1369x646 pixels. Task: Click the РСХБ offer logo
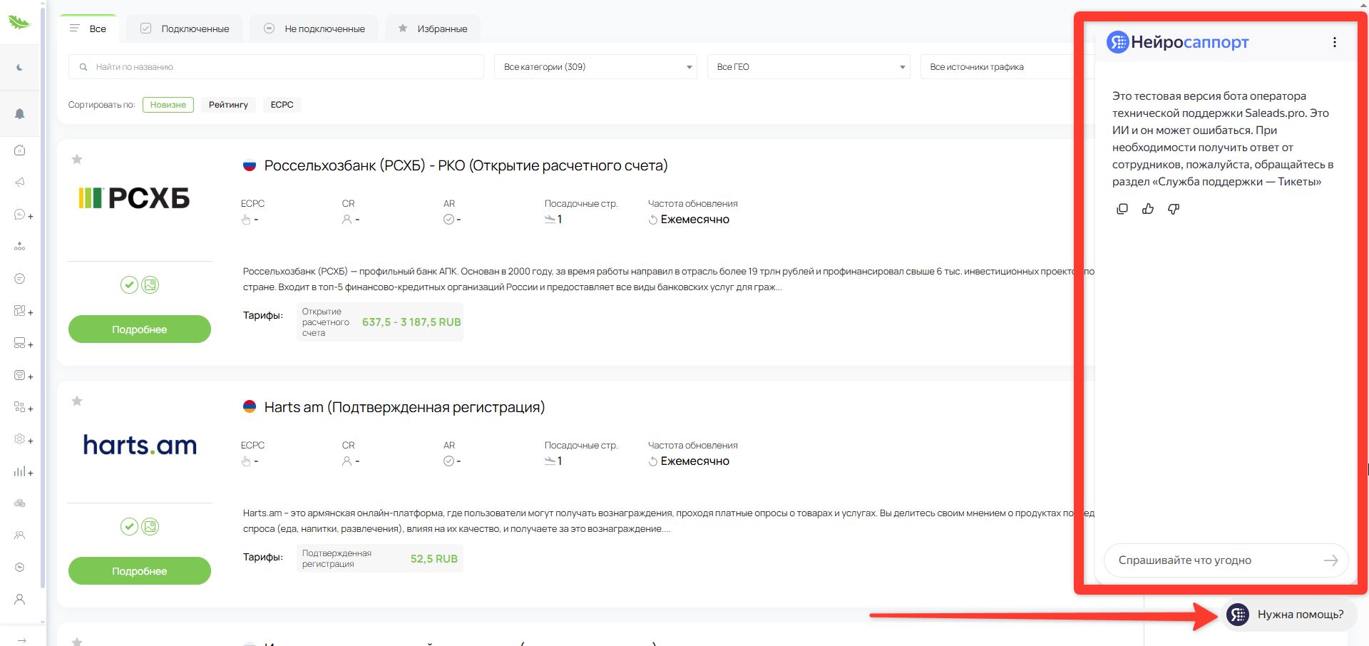[x=135, y=198]
